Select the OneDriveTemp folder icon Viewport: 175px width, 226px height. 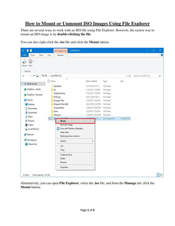pyautogui.click(x=52, y=93)
